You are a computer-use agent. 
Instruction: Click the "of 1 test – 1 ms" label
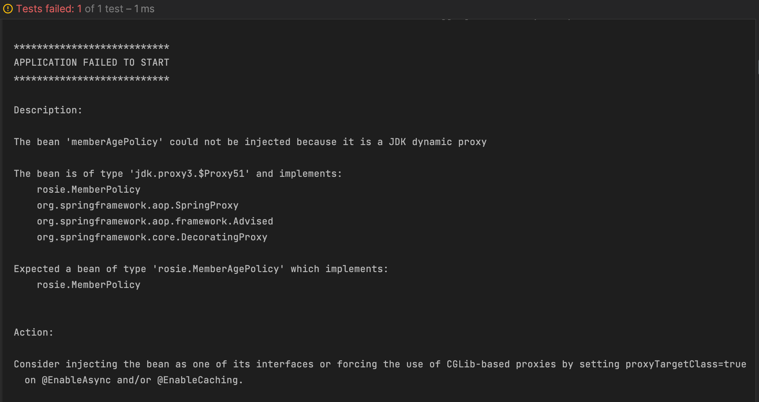click(119, 9)
